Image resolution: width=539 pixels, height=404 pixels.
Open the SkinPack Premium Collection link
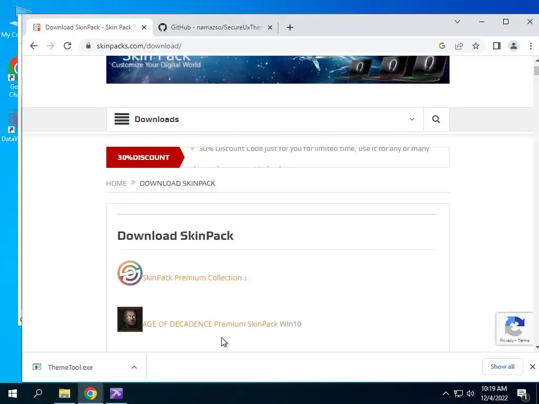tap(192, 278)
